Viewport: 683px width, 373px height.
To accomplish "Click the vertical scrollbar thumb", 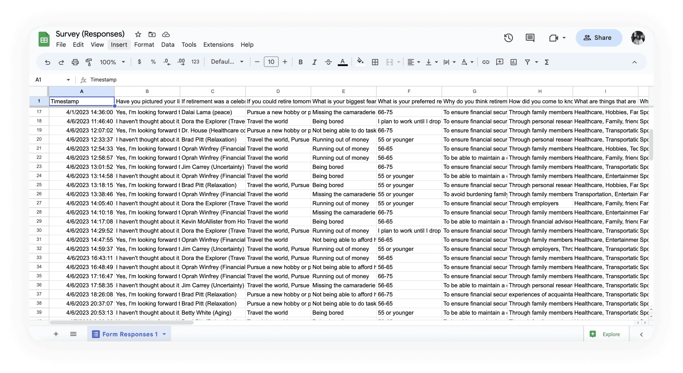I will [651, 145].
